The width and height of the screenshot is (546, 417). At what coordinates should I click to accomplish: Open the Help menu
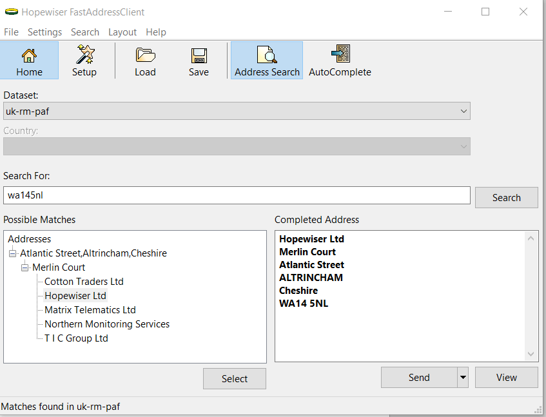(155, 32)
